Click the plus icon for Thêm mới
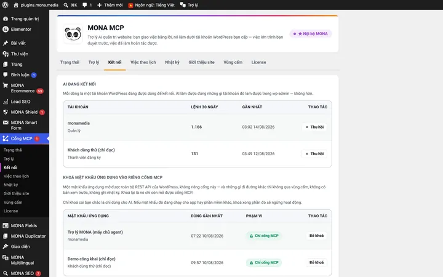The width and height of the screenshot is (443, 277). pyautogui.click(x=99, y=5)
